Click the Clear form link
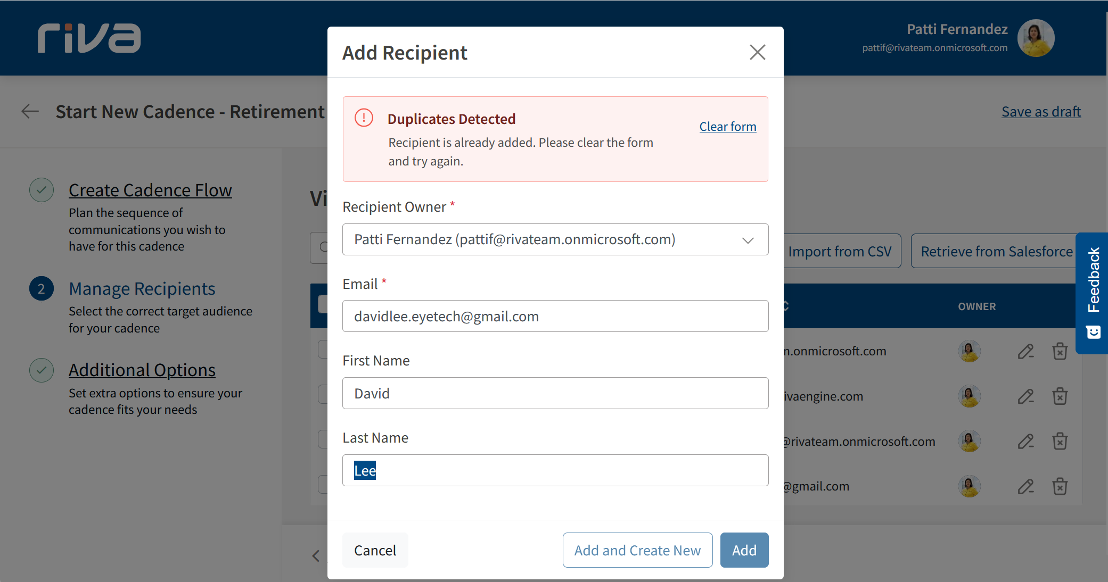This screenshot has width=1108, height=582. (x=727, y=127)
